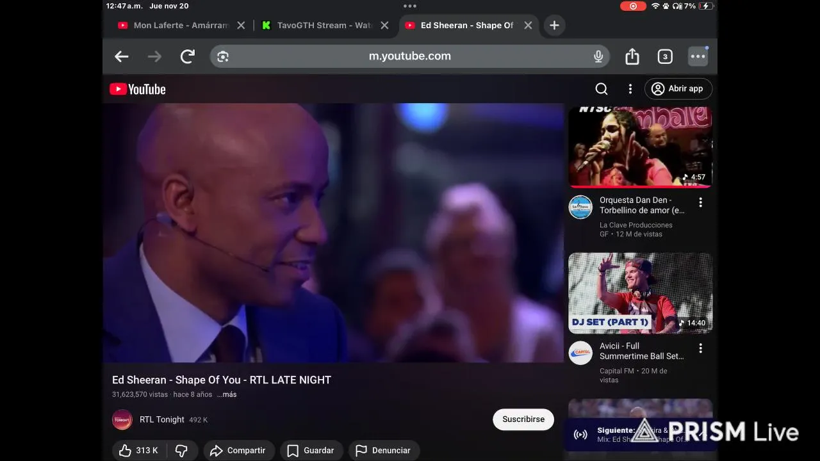Open the tab switcher showing 3 tabs

pos(665,56)
